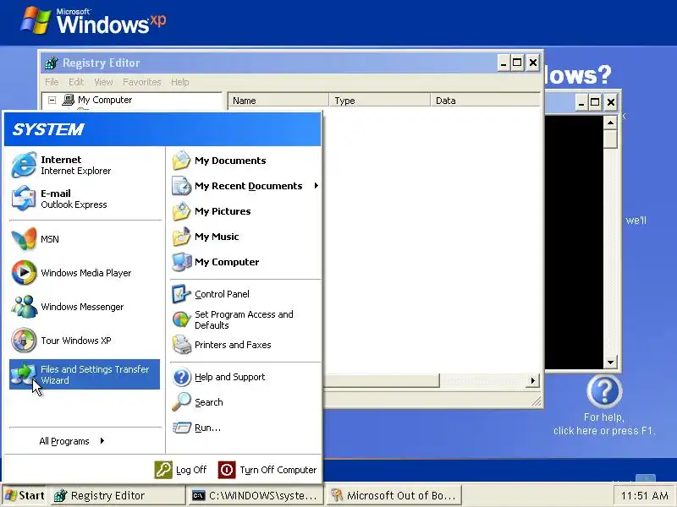Launch Outlook Express E-mail icon
The image size is (677, 507).
point(24,199)
